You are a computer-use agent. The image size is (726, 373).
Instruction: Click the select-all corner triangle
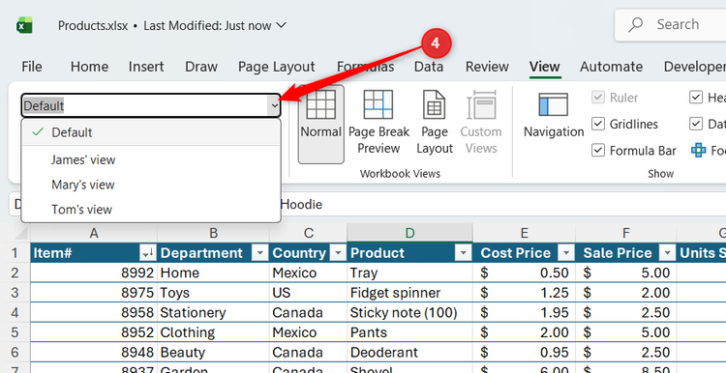(21, 233)
